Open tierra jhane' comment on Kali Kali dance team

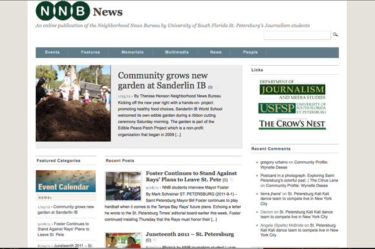click(296, 199)
